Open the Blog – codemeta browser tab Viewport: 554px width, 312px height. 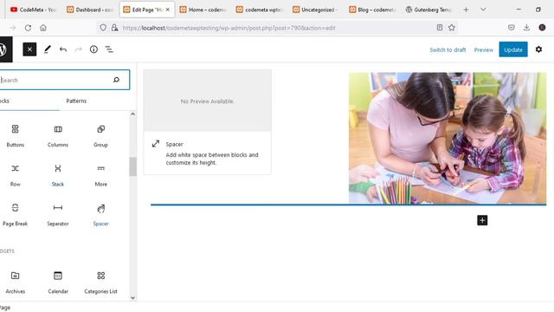pos(372,10)
